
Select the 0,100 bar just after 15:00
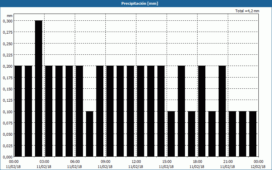click(171, 134)
